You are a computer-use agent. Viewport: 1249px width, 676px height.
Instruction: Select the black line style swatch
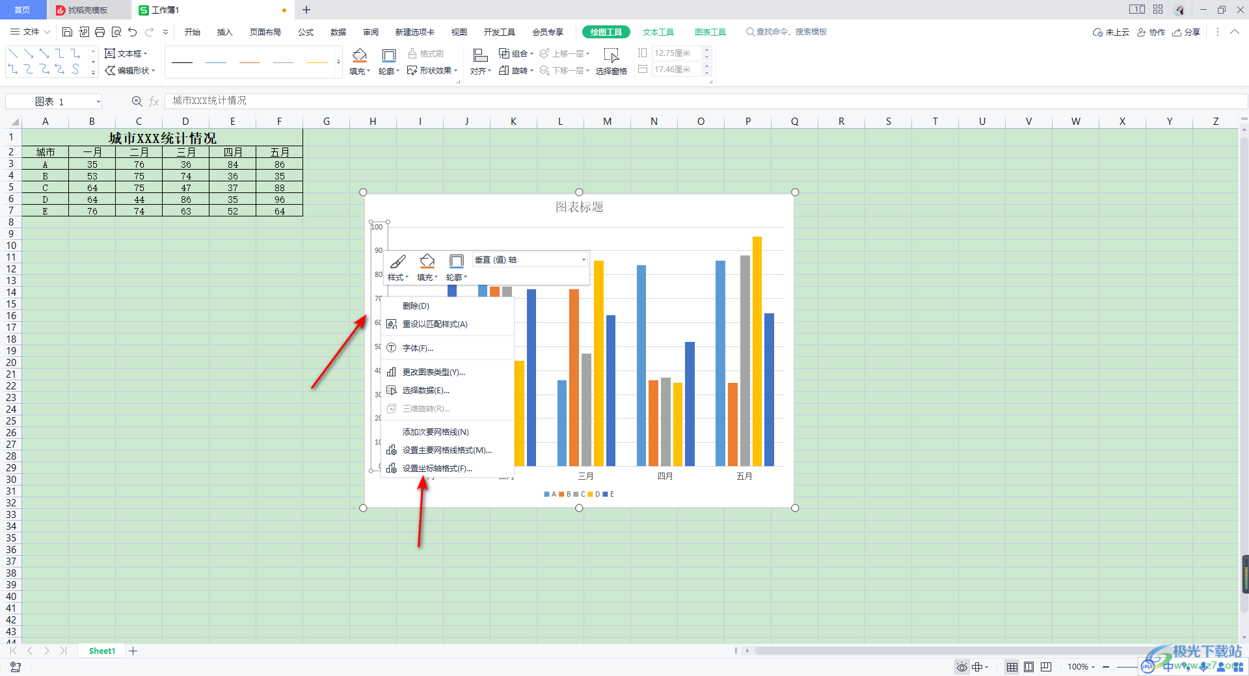coord(182,62)
